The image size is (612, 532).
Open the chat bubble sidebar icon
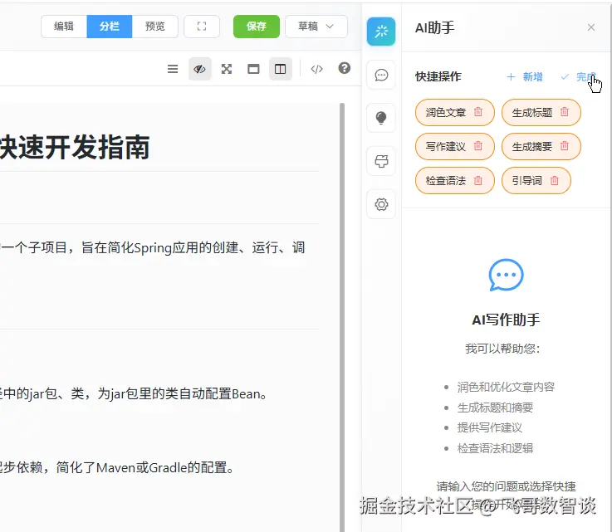pos(381,75)
